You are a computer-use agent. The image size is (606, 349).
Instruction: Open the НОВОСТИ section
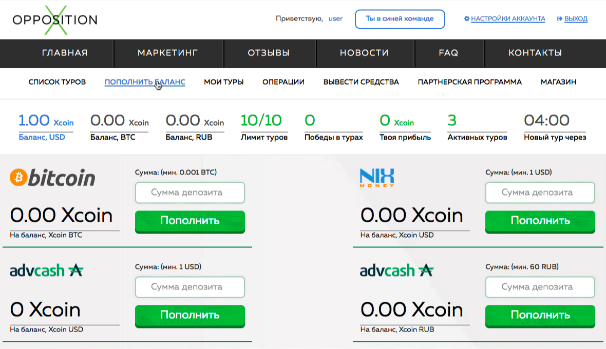(364, 53)
